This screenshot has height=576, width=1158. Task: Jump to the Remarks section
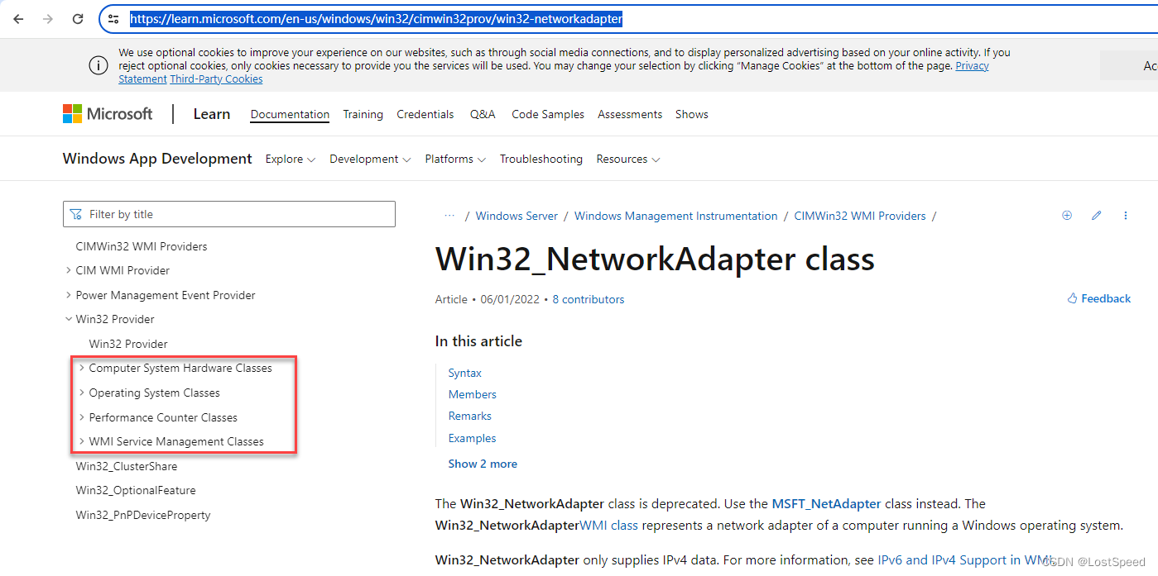(x=470, y=416)
